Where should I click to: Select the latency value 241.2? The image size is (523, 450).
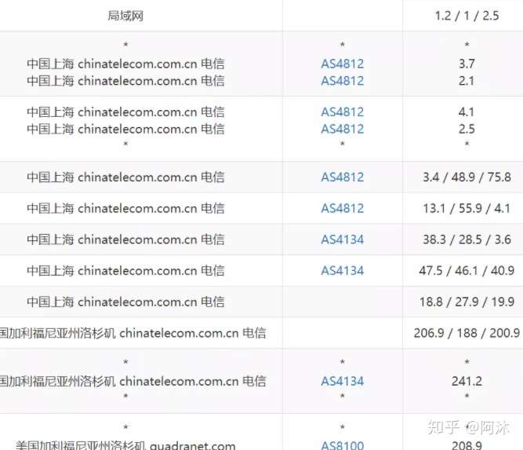click(x=467, y=381)
